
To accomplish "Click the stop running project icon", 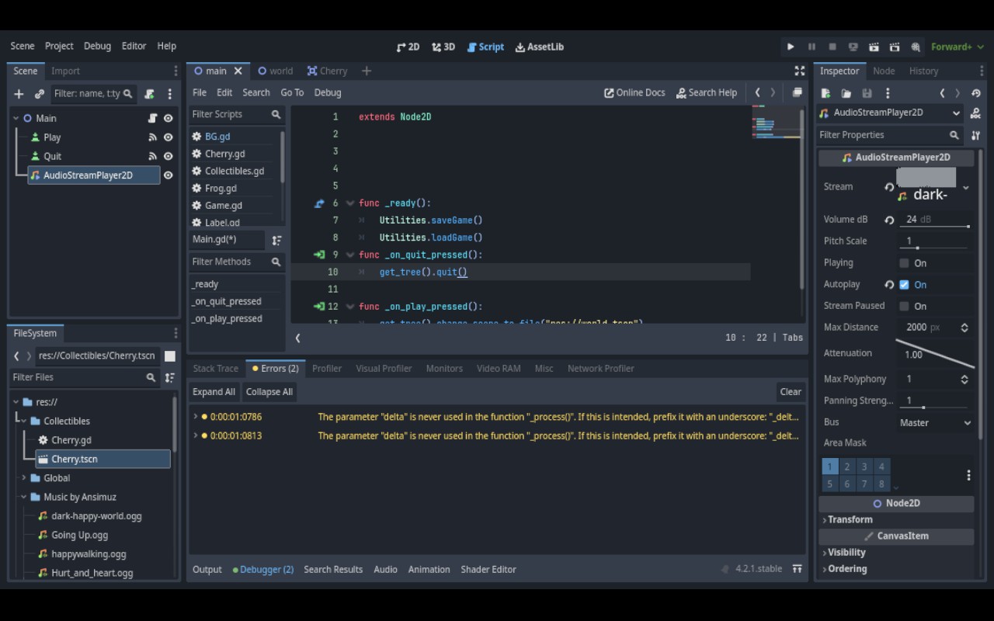I will click(x=832, y=47).
